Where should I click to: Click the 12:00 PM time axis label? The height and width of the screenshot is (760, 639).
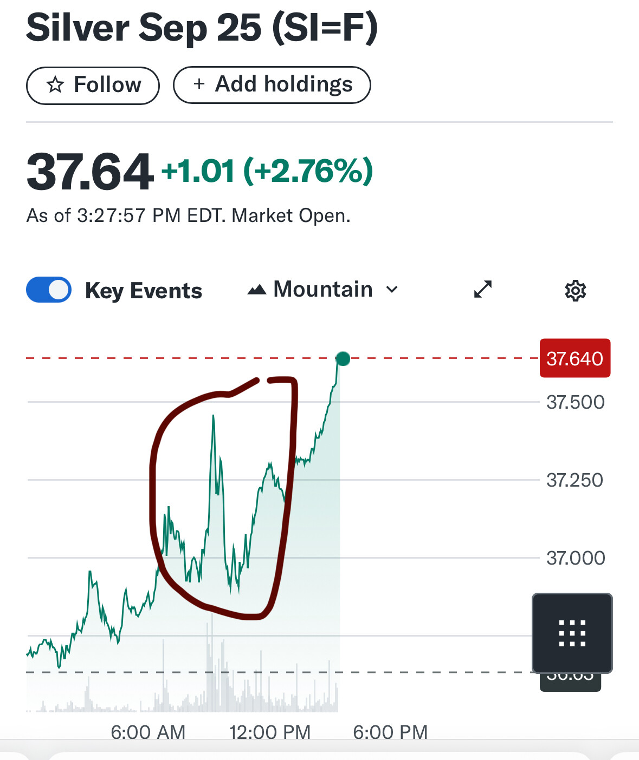270,732
